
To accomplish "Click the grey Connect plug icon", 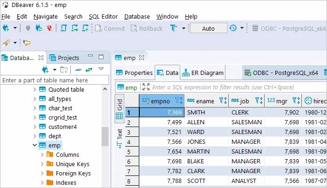I will tap(28, 28).
